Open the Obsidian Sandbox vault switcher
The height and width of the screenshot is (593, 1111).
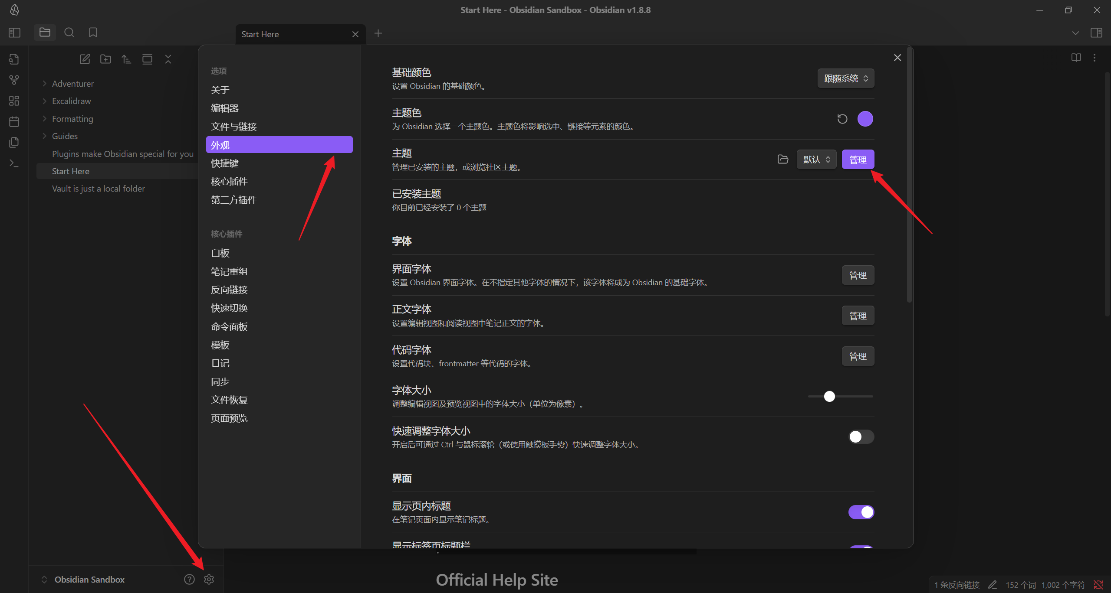pos(83,580)
